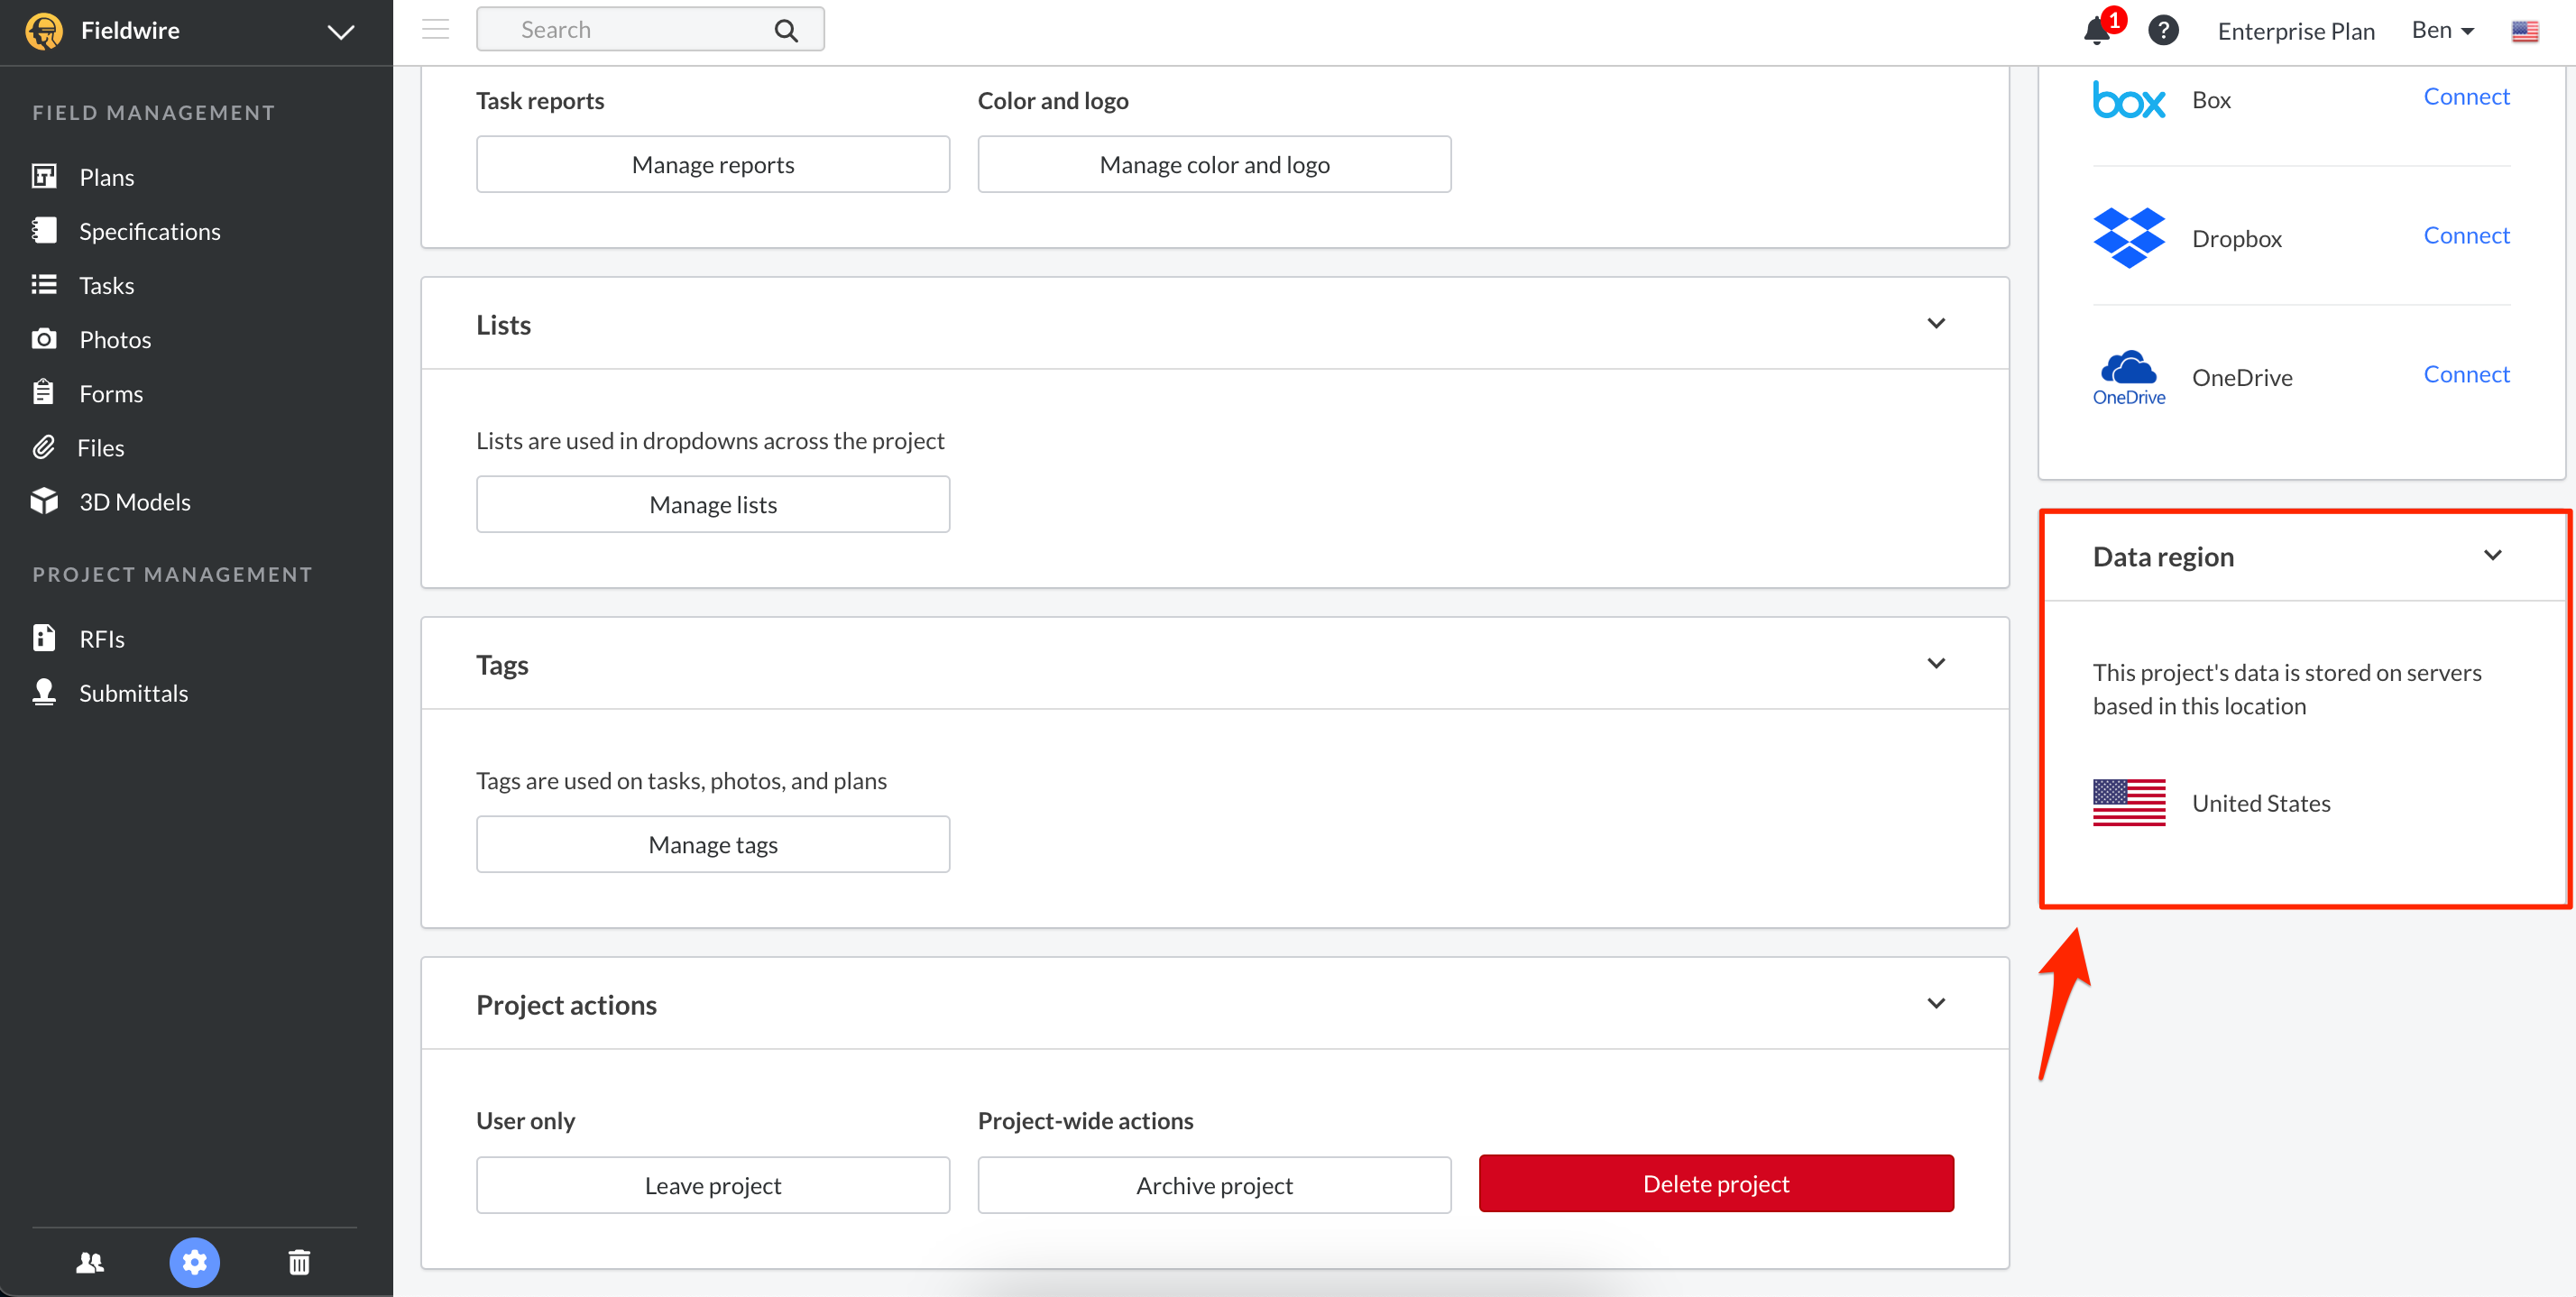This screenshot has width=2576, height=1297.
Task: Collapse the Lists section
Action: pyautogui.click(x=1937, y=323)
